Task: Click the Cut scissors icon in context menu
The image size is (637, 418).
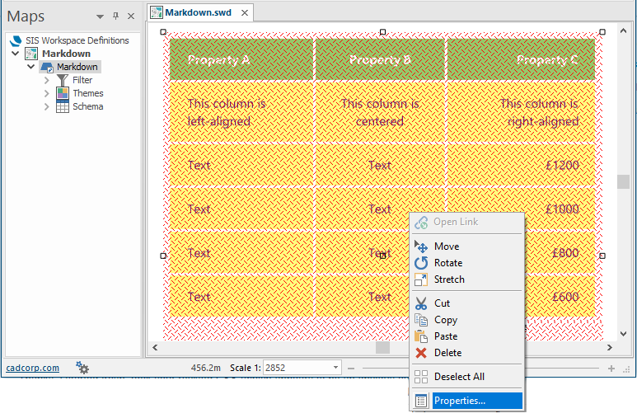Action: coord(421,303)
